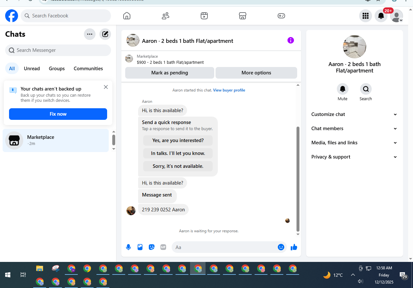Expand the Privacy & support section

355,157
